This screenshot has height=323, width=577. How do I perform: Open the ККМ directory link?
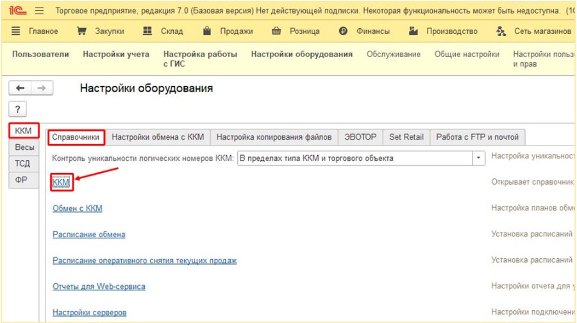pyautogui.click(x=61, y=182)
